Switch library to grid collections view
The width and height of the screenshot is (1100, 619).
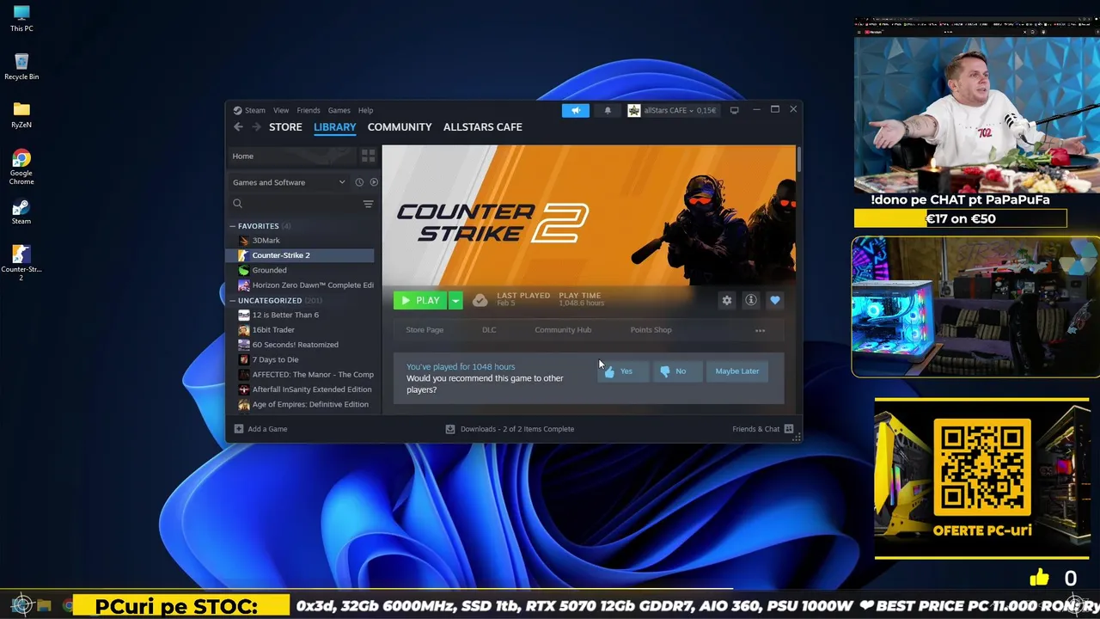[368, 156]
